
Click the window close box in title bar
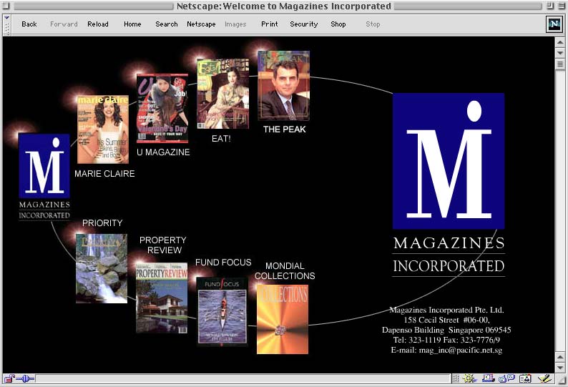[6, 6]
